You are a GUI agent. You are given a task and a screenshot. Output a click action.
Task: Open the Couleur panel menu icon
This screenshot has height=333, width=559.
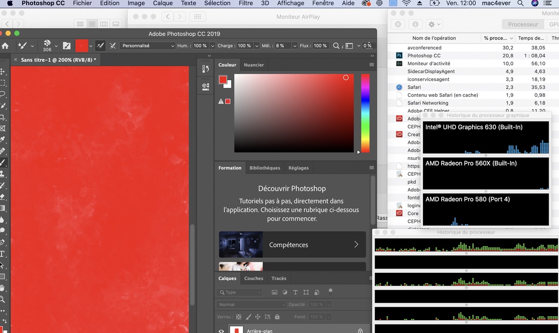(x=371, y=65)
